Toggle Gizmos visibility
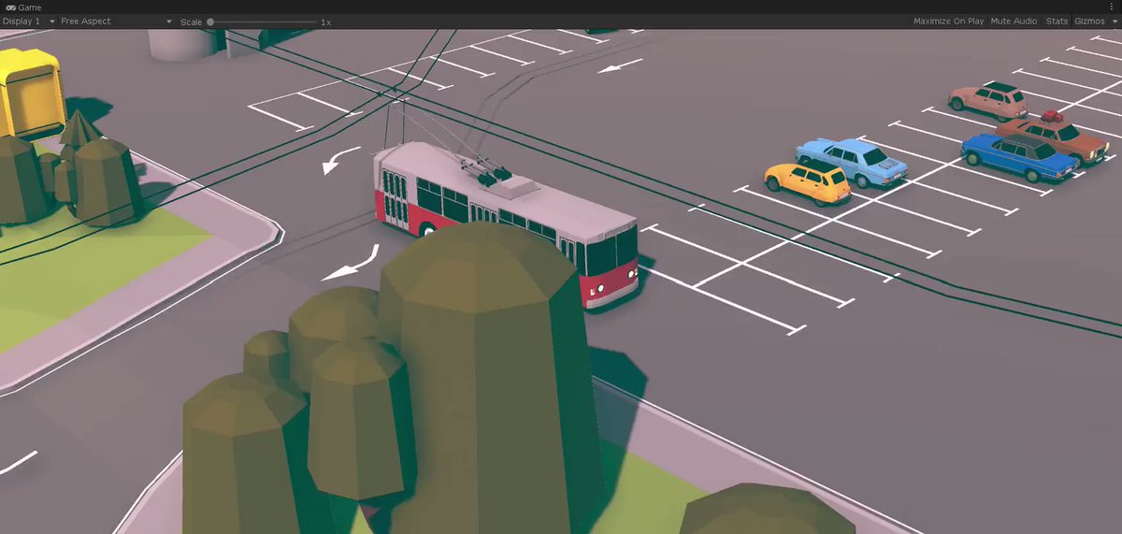 coord(1088,22)
